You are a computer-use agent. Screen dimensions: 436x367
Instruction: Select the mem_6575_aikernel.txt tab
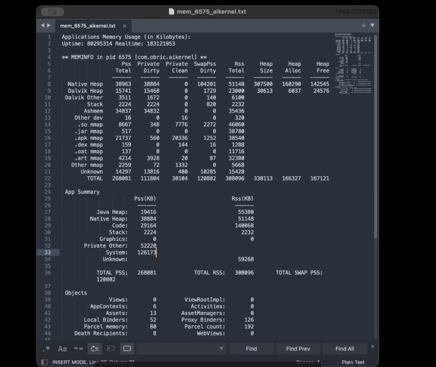(88, 26)
